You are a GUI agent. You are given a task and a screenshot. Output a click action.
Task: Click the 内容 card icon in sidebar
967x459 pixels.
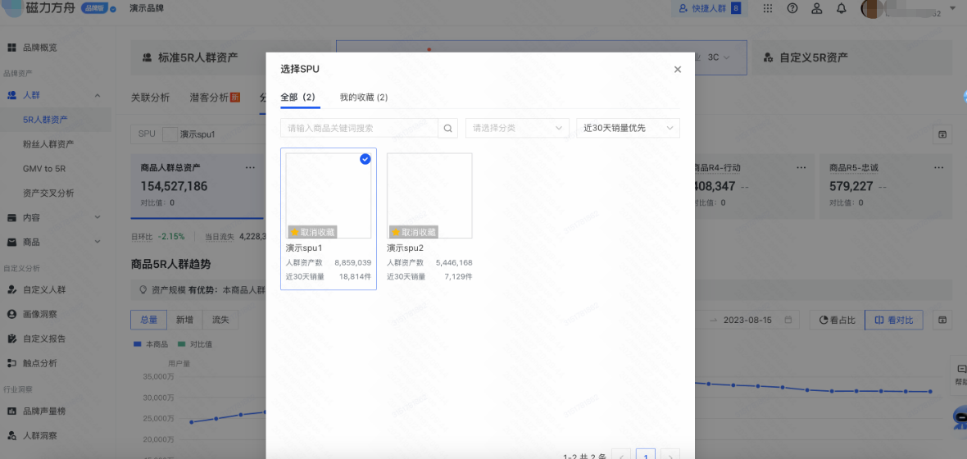click(11, 217)
